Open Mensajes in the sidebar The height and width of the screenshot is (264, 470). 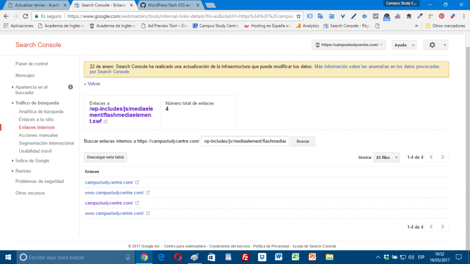[25, 76]
